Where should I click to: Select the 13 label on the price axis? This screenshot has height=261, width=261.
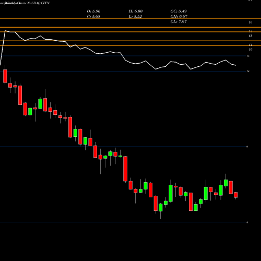coord(251,36)
